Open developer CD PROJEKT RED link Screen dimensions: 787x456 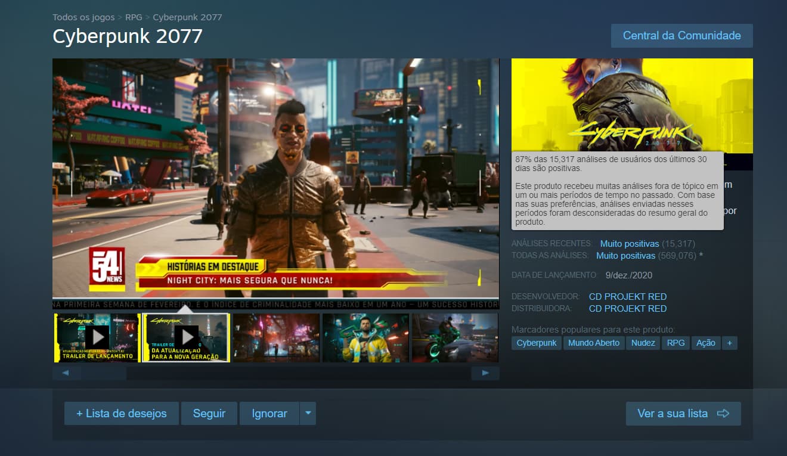(x=628, y=297)
